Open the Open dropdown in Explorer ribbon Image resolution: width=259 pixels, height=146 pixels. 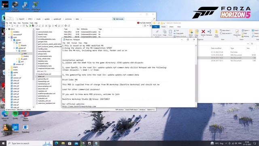[x=246, y=30]
